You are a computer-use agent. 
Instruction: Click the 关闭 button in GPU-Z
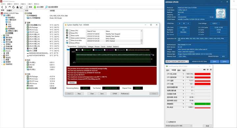[207, 126]
